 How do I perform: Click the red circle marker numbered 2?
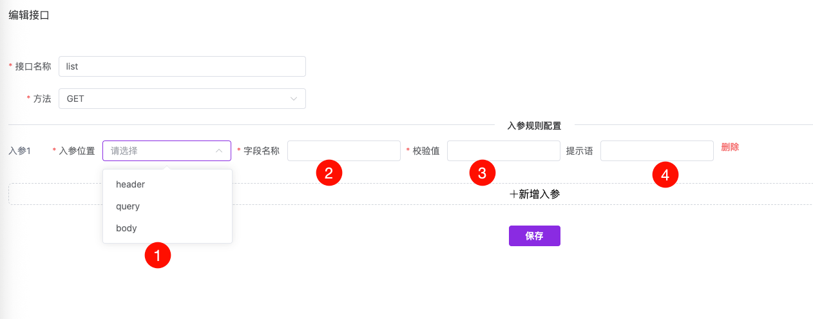329,173
